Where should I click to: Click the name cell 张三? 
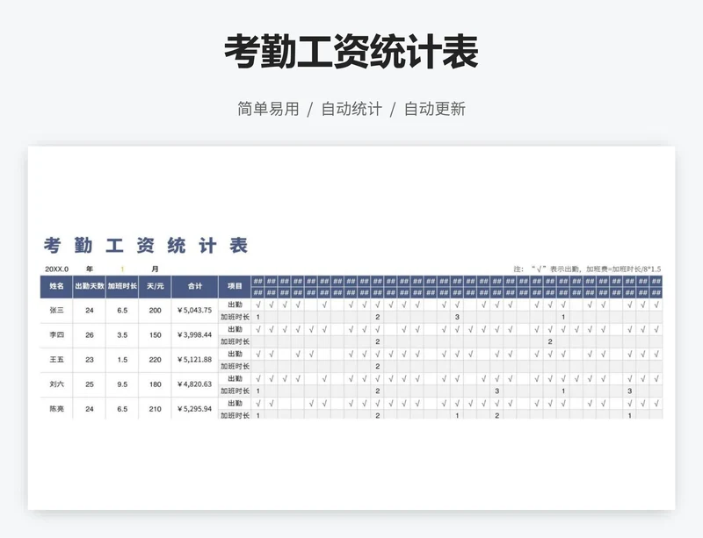pos(56,311)
